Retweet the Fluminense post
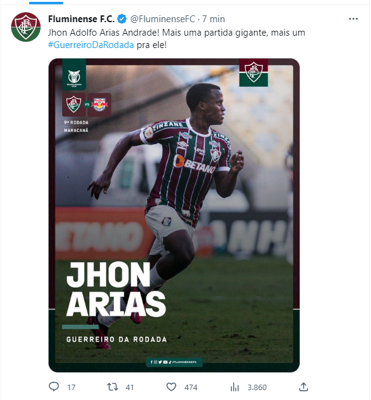The image size is (371, 400). [113, 387]
